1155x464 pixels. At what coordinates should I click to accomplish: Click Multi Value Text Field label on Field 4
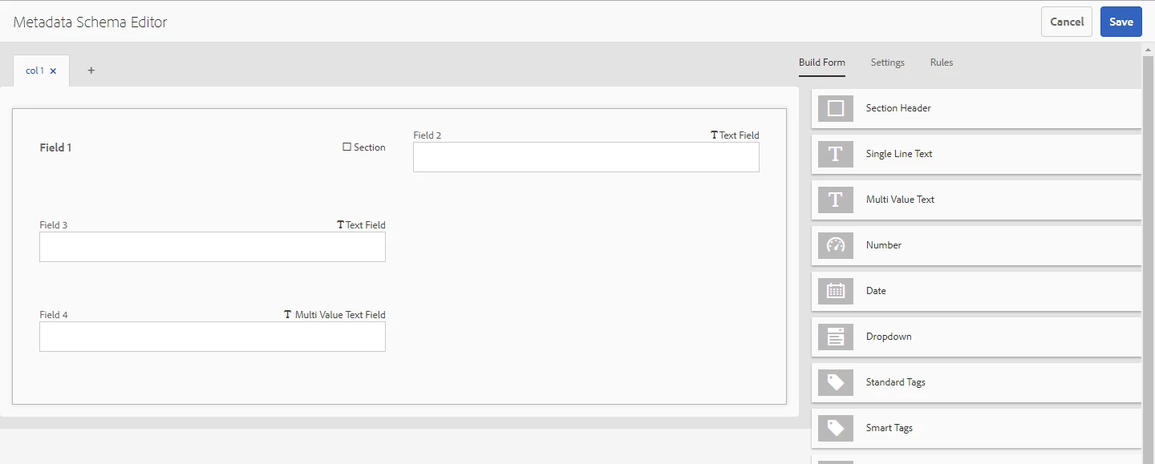334,315
